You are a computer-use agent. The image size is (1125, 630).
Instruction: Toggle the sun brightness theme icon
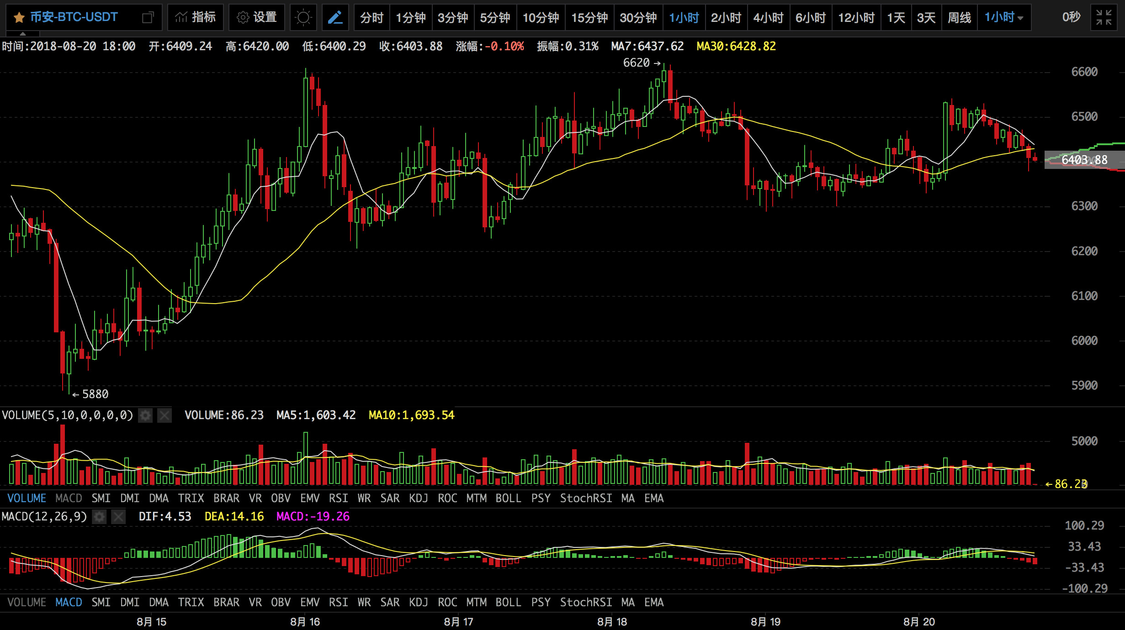pos(303,17)
